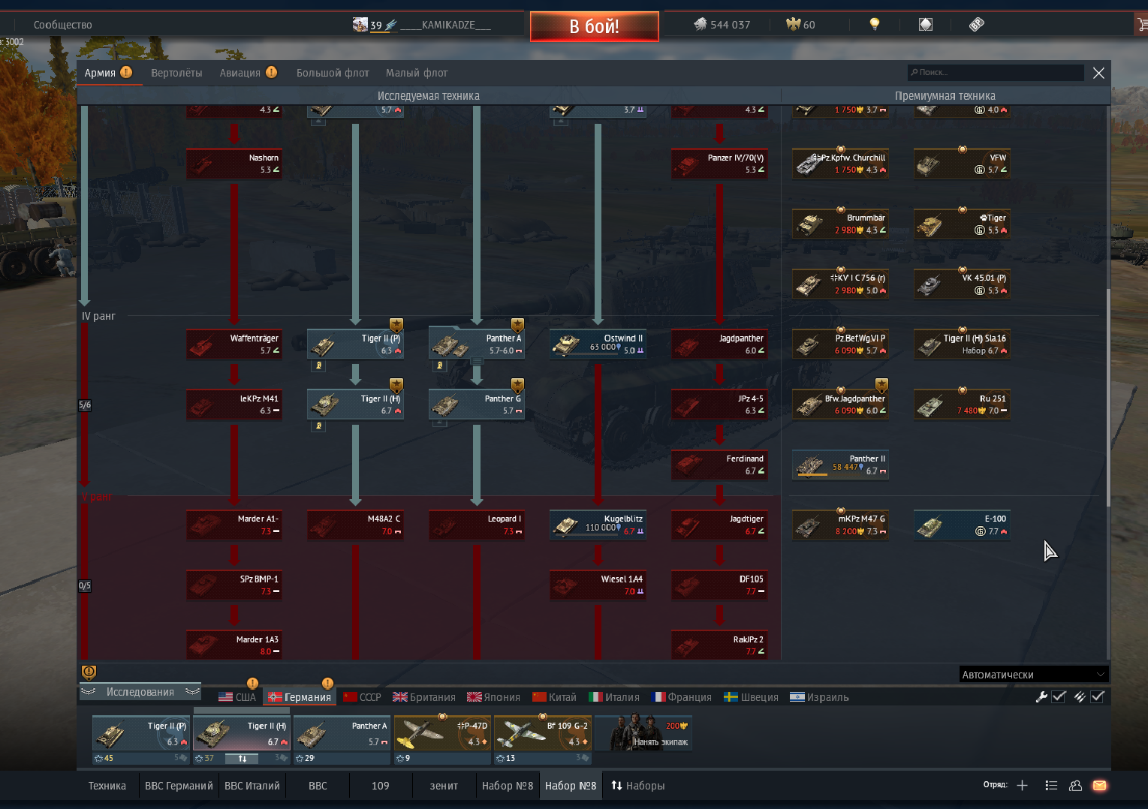The height and width of the screenshot is (809, 1148).
Task: Select the Leopard I vehicle card
Action: tap(477, 525)
